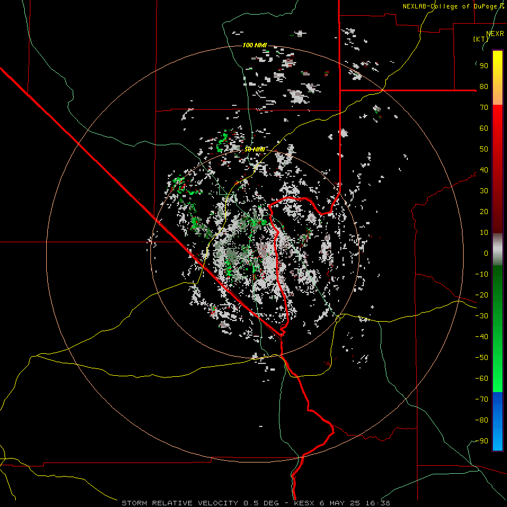Click the -90 value on the velocity scale

point(482,441)
